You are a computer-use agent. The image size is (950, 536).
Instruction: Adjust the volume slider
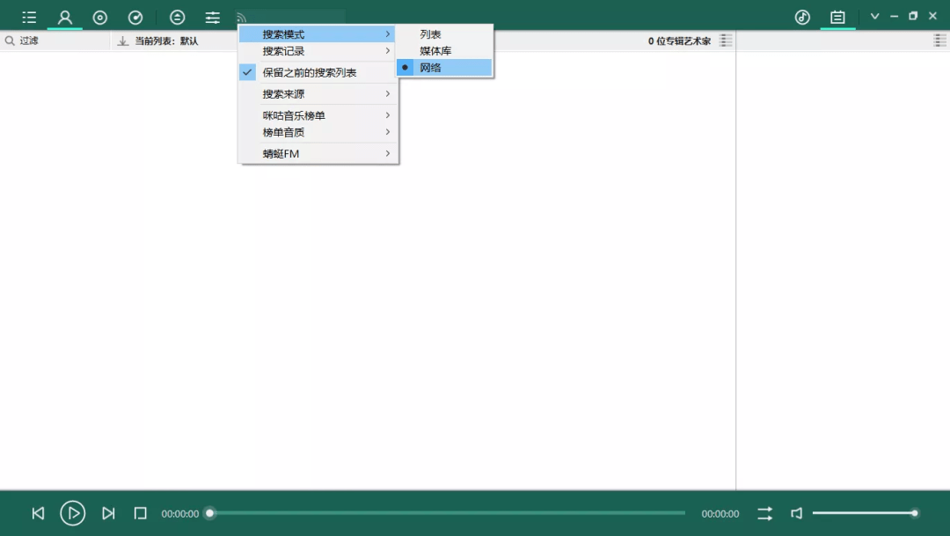click(x=866, y=514)
